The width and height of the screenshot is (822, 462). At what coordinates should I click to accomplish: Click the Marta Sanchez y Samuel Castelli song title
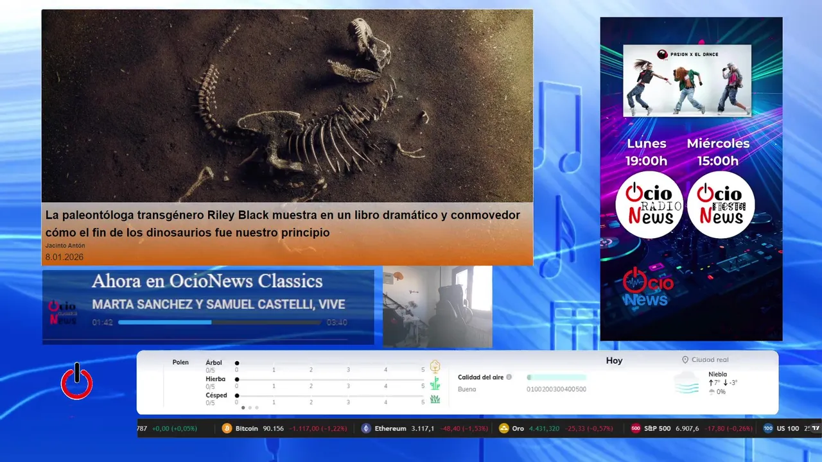point(218,305)
